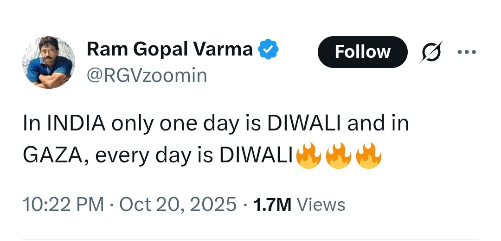Click the last fire emoji
501x241 pixels.
tap(368, 156)
